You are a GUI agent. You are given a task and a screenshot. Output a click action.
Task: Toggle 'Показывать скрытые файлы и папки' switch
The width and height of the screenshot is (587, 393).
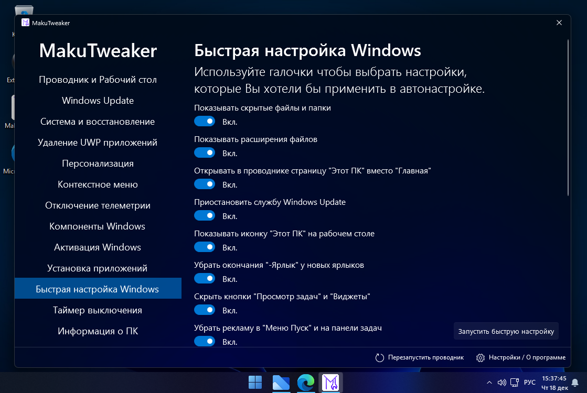point(205,121)
